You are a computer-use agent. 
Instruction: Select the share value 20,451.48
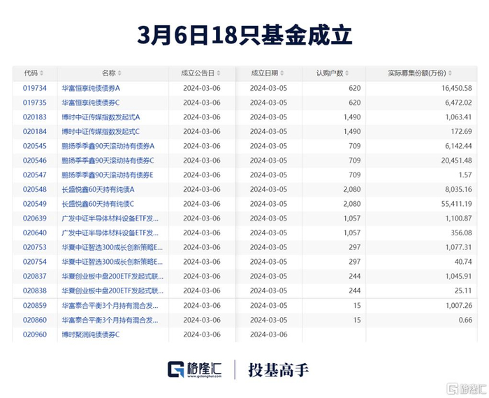[x=457, y=161]
